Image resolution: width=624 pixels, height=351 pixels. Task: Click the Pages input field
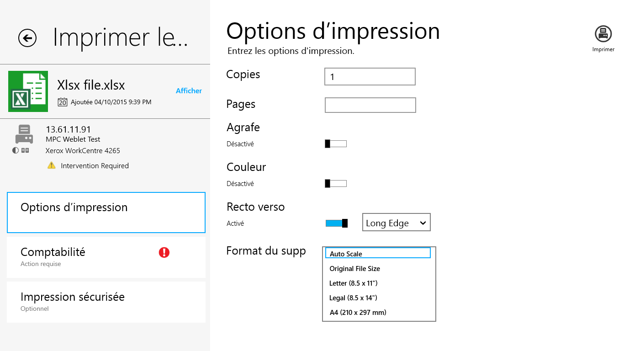pos(370,105)
